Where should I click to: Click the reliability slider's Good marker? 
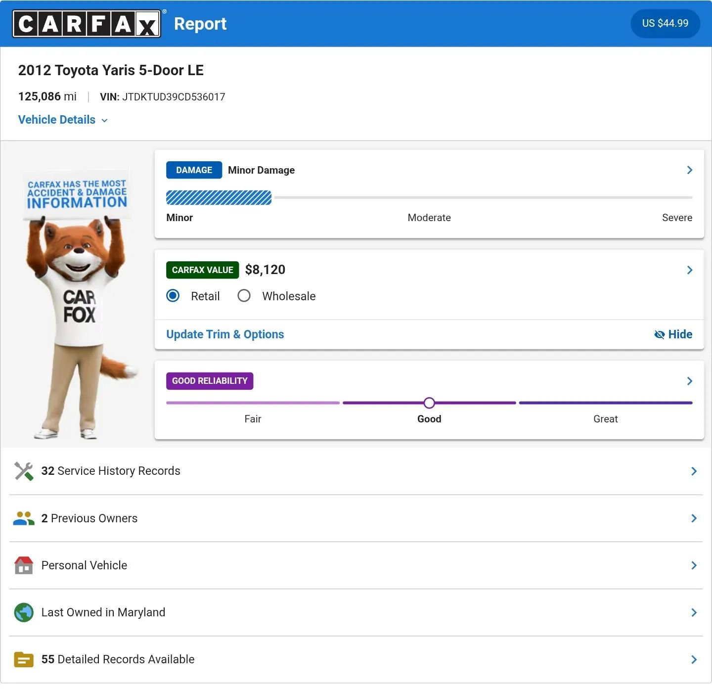tap(429, 403)
